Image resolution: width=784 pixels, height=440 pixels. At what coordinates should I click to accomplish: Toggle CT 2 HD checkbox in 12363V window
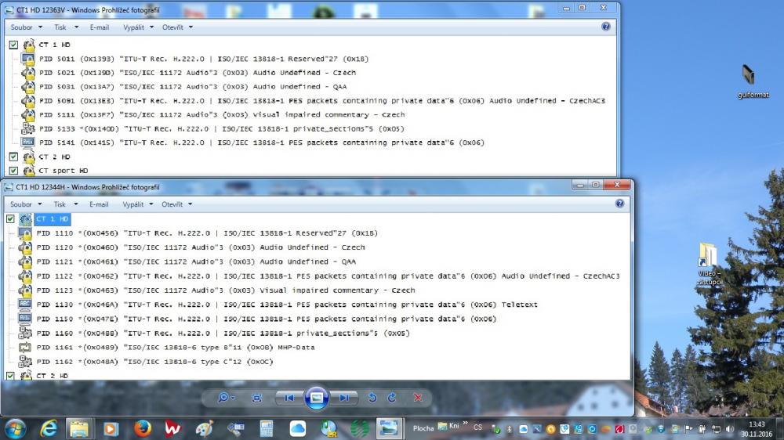pos(13,157)
